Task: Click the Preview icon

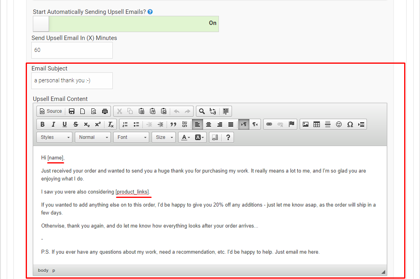Action: (x=94, y=111)
